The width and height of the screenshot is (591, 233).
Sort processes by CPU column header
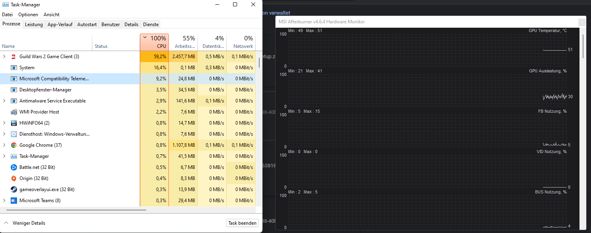[154, 42]
